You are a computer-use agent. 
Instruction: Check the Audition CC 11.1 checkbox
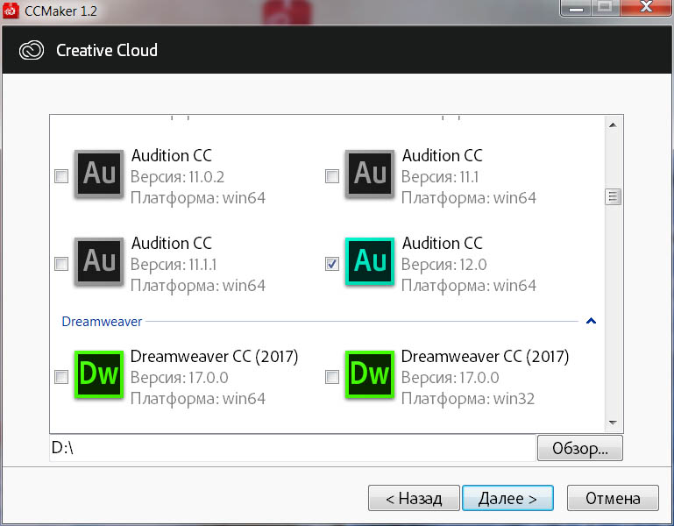[332, 176]
